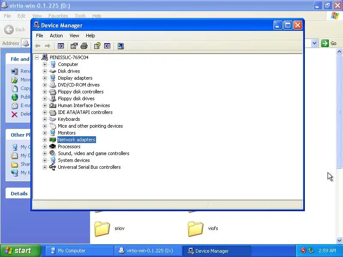Click the Floppy disk controllers icon
Viewport: 343px width, 257px height.
click(x=53, y=92)
